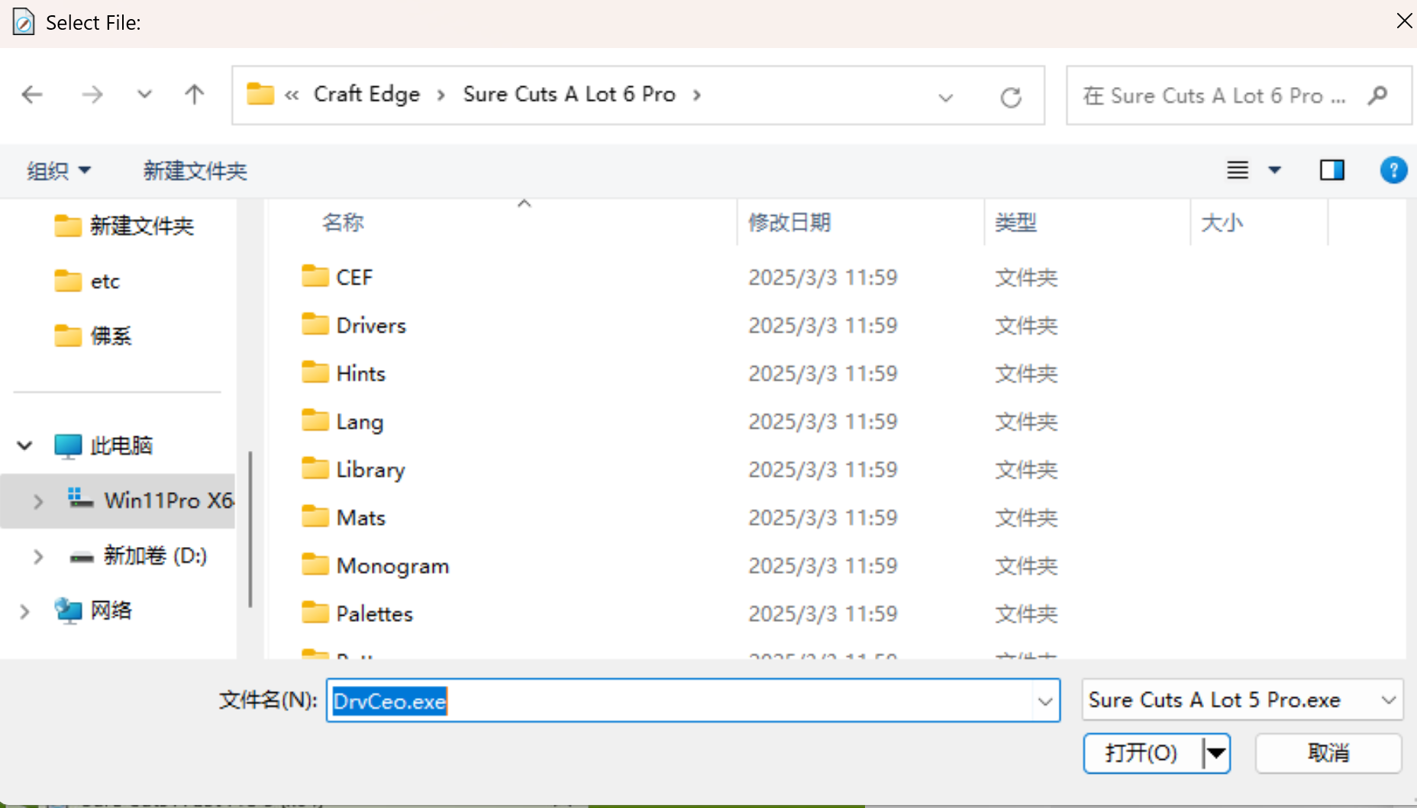
Task: Expand recent locations dropdown
Action: (144, 95)
